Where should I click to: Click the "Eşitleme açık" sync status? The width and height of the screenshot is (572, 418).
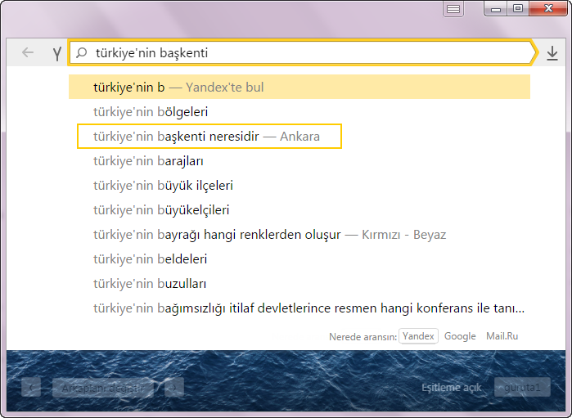(451, 388)
